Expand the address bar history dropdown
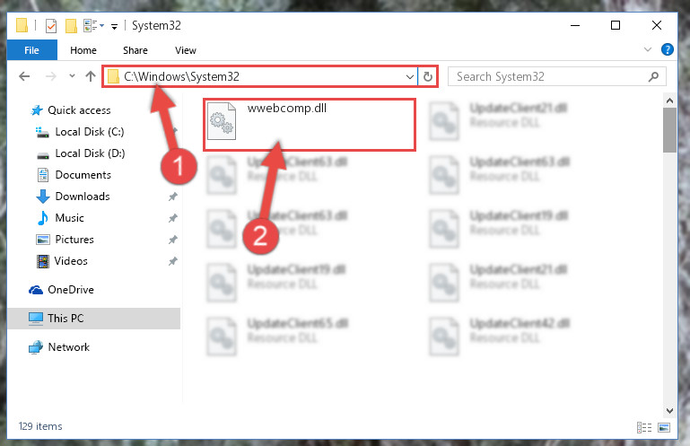 [x=410, y=77]
